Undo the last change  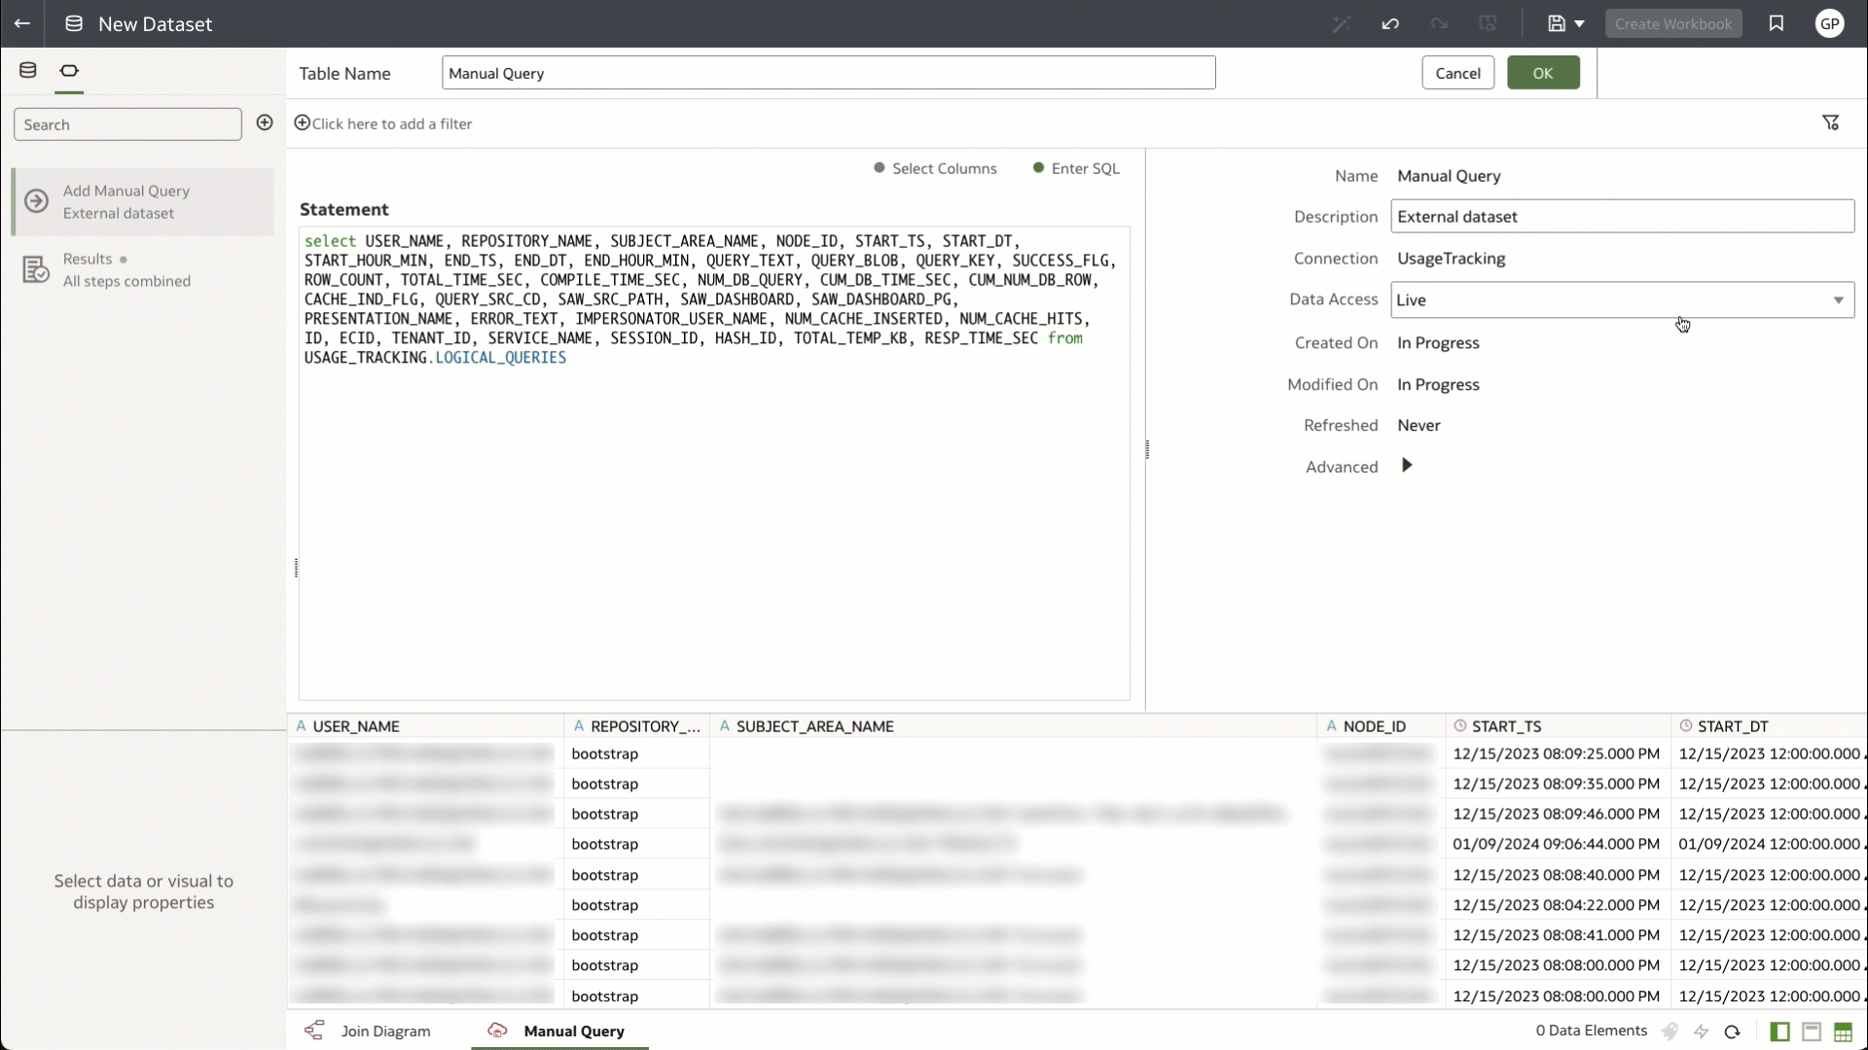coord(1389,23)
